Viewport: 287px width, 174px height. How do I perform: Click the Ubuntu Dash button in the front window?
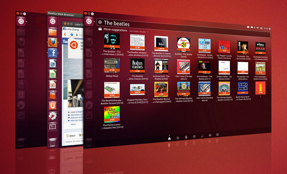tap(89, 21)
